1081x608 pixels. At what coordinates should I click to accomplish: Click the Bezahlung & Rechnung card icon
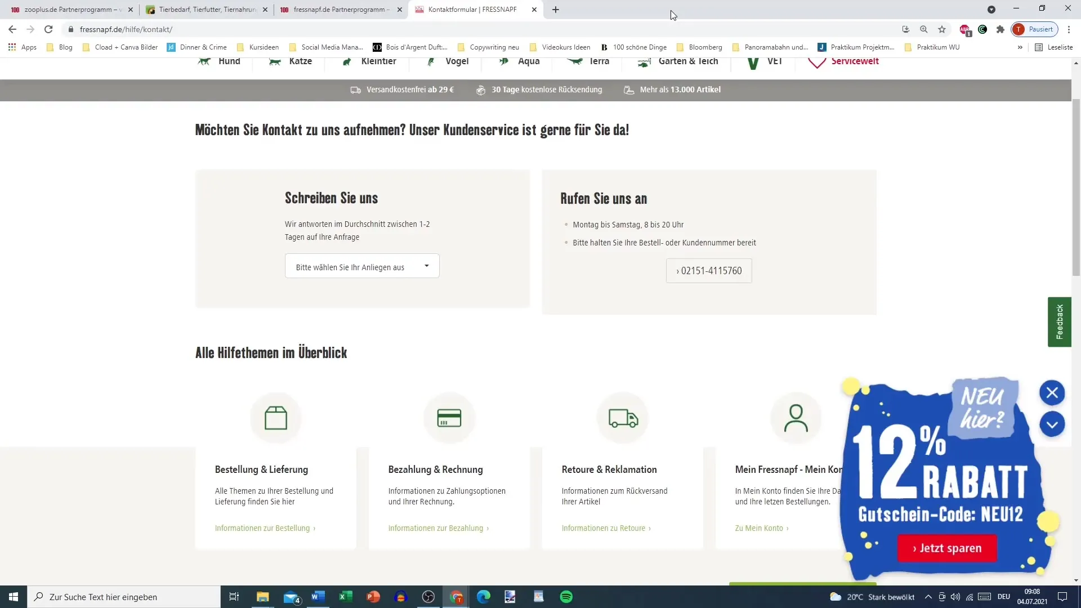[449, 418]
